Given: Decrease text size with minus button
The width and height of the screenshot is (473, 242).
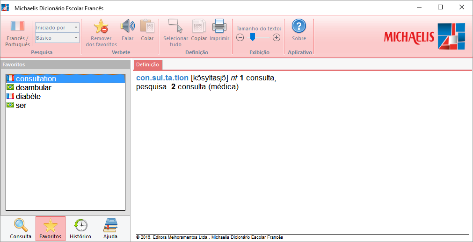Looking at the screenshot, I should (x=240, y=38).
